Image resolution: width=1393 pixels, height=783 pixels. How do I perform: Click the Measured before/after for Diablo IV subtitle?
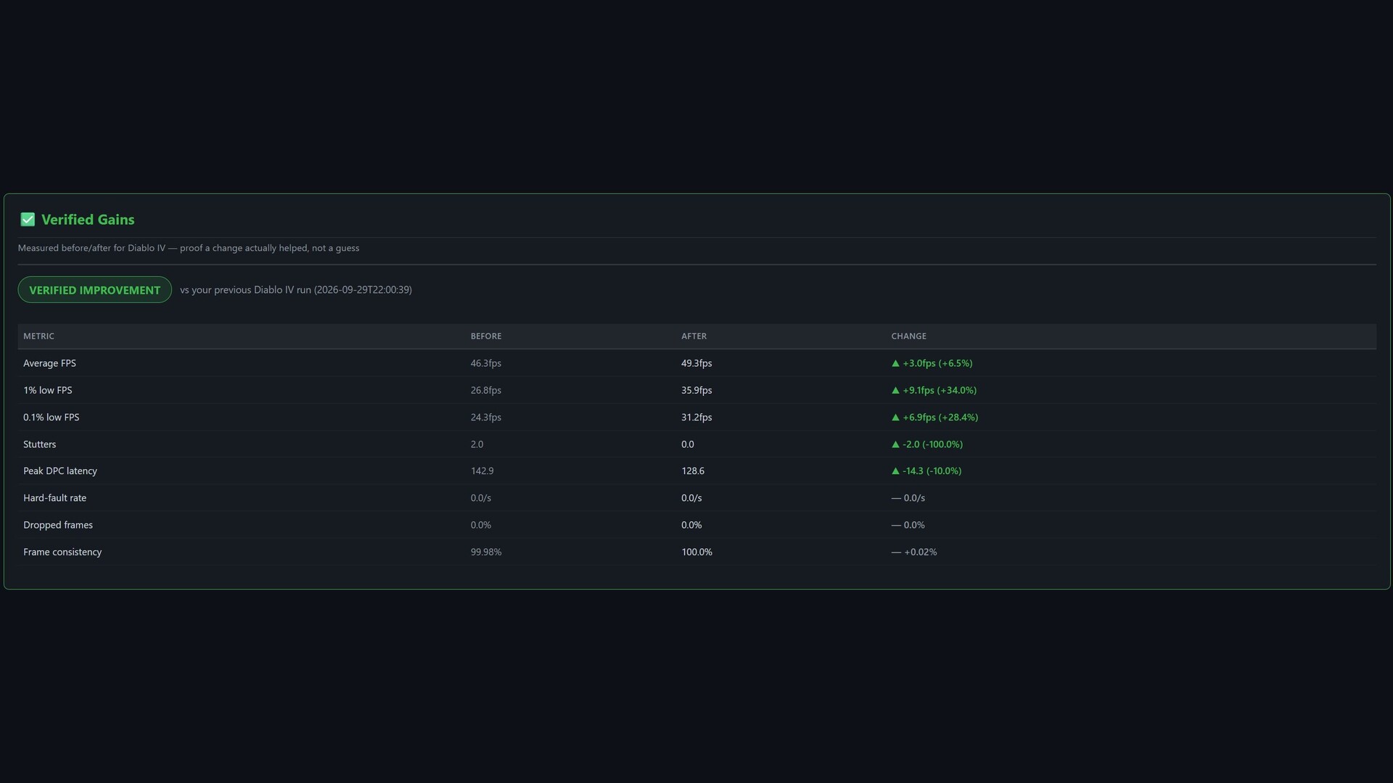coord(189,248)
